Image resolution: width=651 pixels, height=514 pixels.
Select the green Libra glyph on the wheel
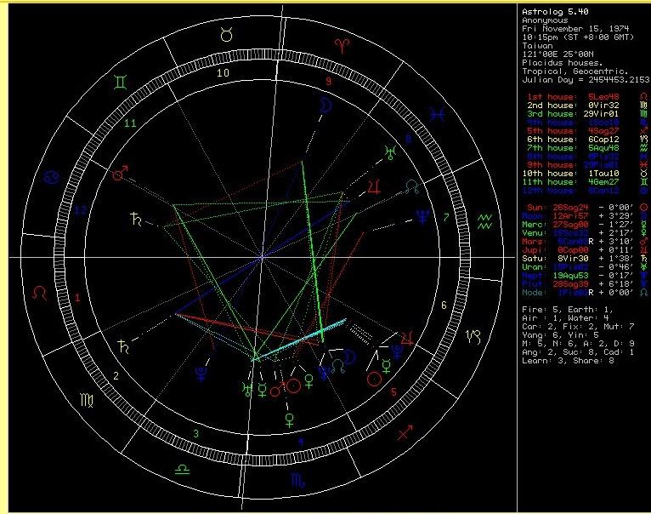point(182,469)
